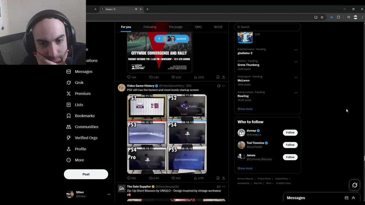Follow the duwap account
The width and height of the screenshot is (365, 205).
click(290, 132)
